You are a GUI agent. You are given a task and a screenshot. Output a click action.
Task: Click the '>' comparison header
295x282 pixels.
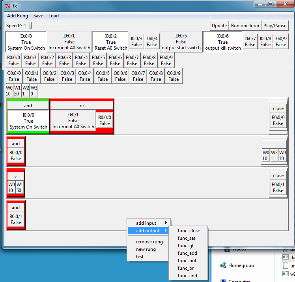[x=16, y=177]
